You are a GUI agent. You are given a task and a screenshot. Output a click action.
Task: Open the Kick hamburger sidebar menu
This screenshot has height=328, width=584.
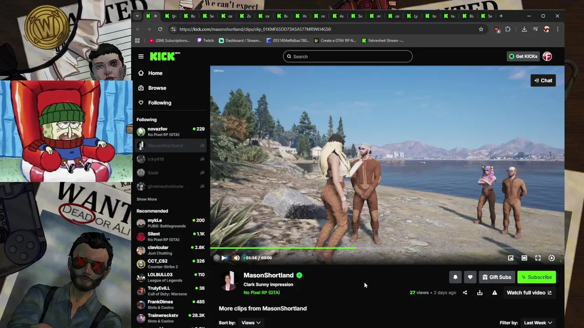coord(141,56)
